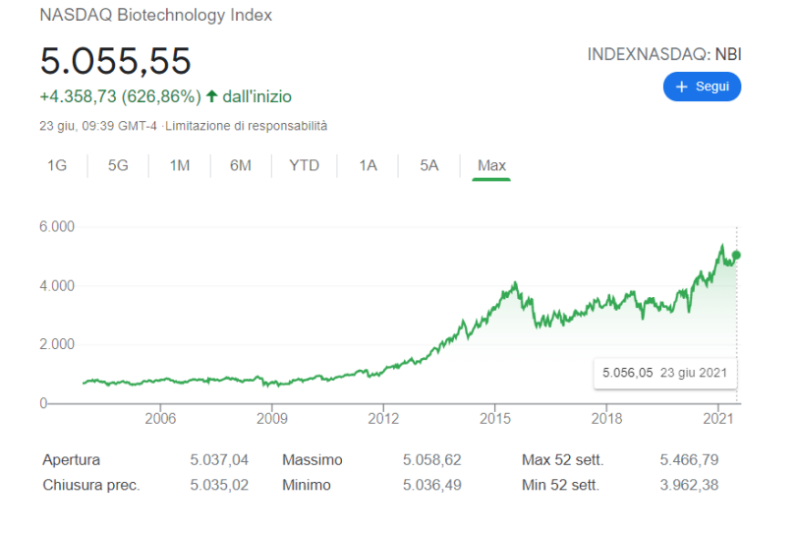This screenshot has height=534, width=797.
Task: Click the Chiusura prec. label
Action: [91, 485]
